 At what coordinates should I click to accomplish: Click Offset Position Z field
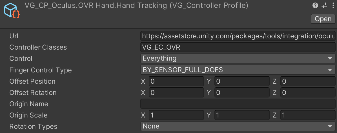[x=308, y=81]
